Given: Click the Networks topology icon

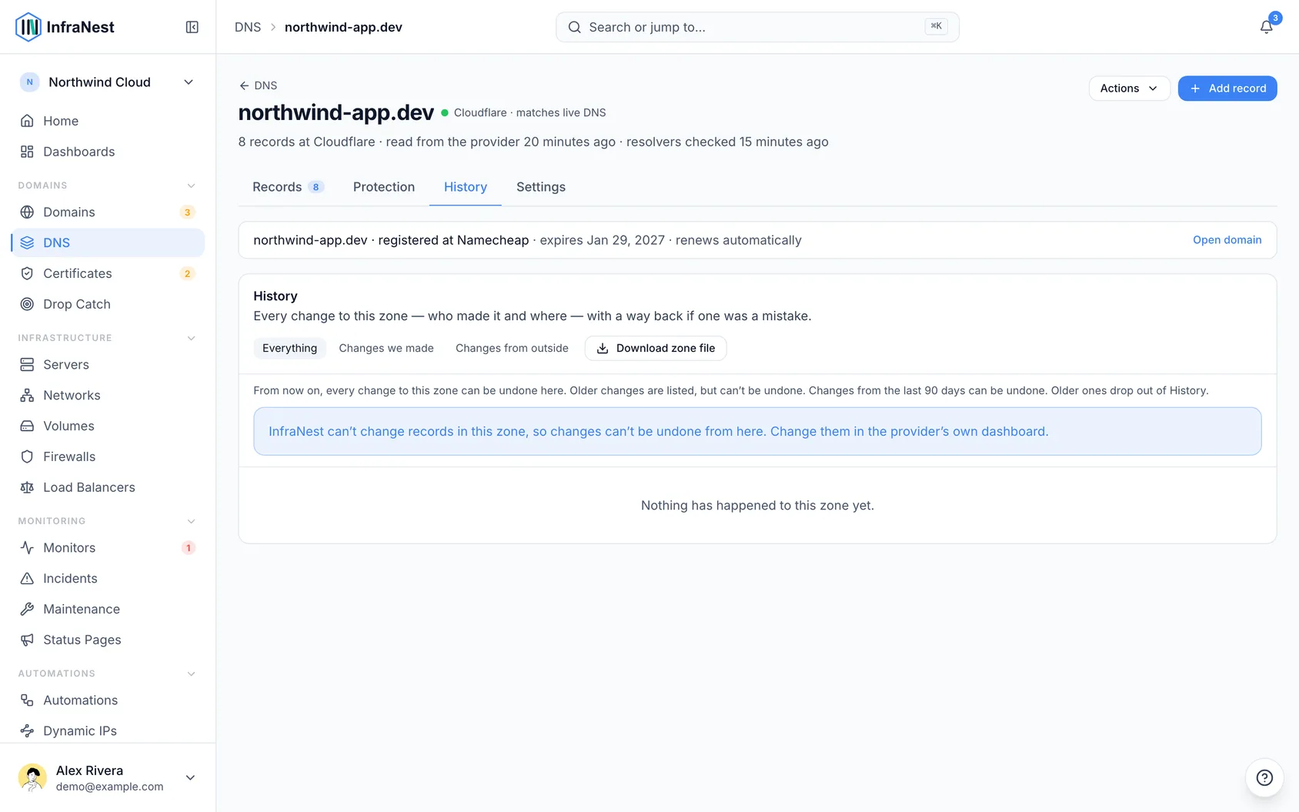Looking at the screenshot, I should click(x=27, y=395).
